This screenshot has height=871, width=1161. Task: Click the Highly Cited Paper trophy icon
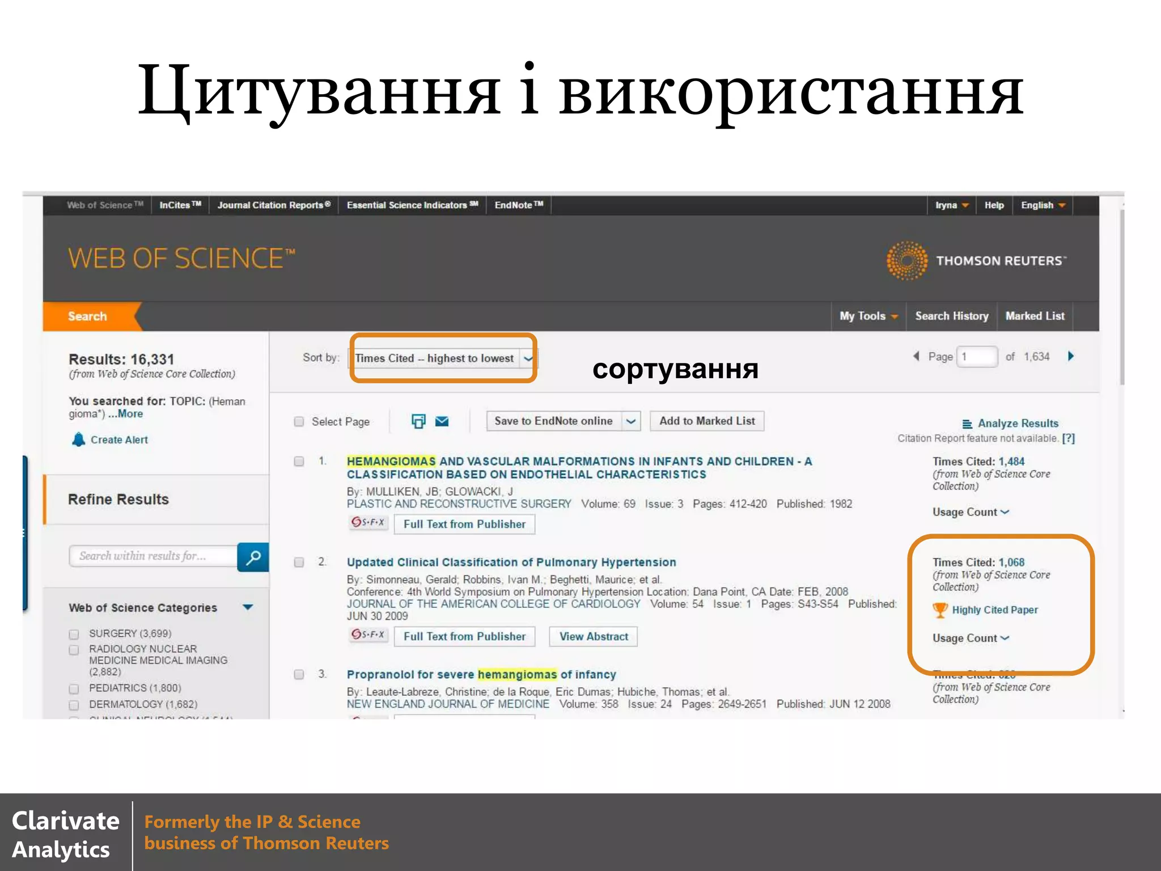tap(940, 610)
